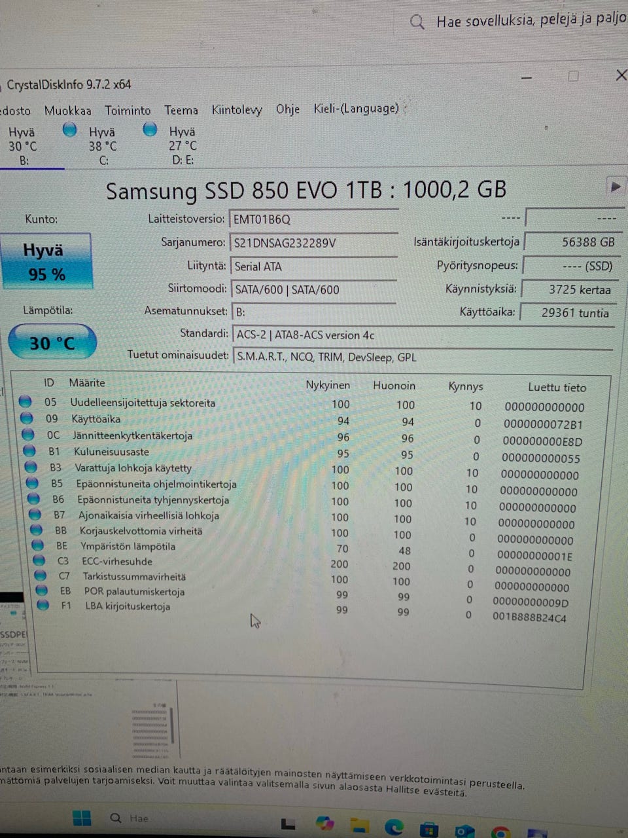Click the blue health orb for drive D: E:
Image resolution: width=628 pixels, height=838 pixels.
[x=150, y=129]
